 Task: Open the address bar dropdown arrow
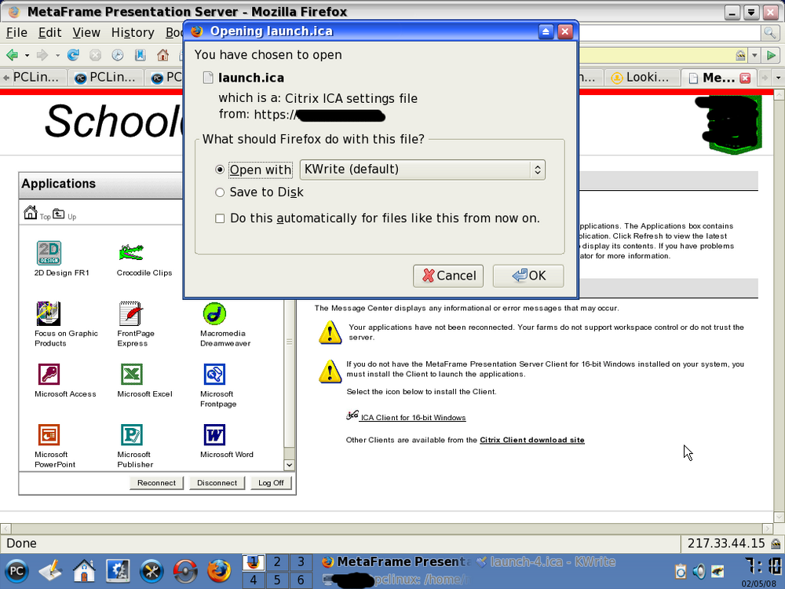point(754,55)
